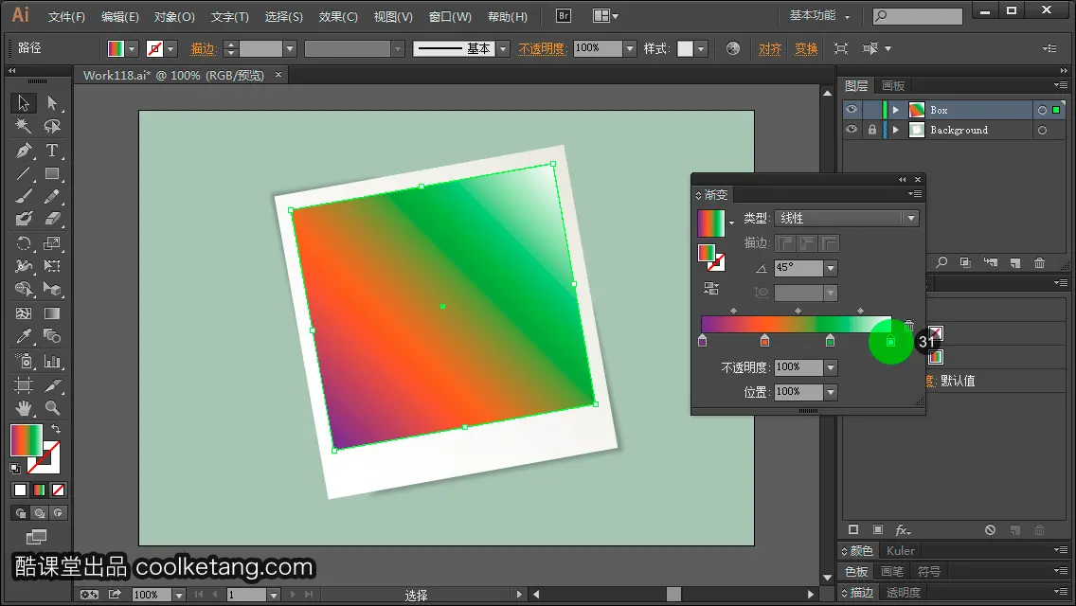Viewport: 1076px width, 606px height.
Task: Select the Type tool
Action: pyautogui.click(x=52, y=150)
